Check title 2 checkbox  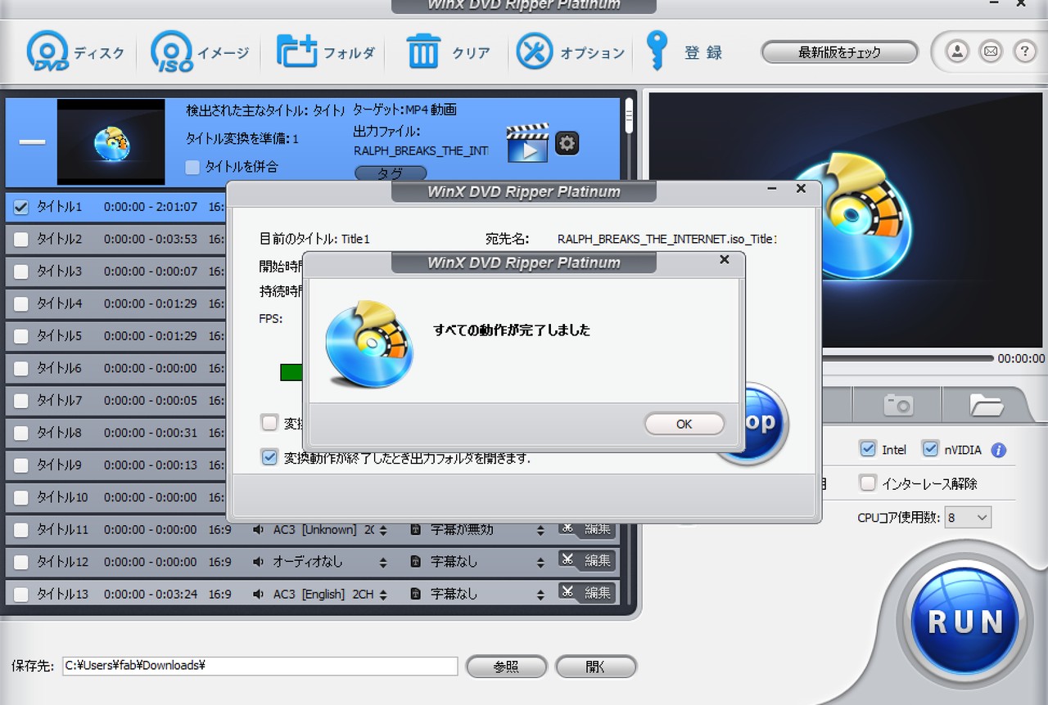(21, 239)
